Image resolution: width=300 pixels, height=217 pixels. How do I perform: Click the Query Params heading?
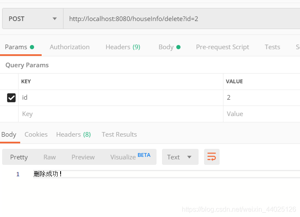[27, 65]
